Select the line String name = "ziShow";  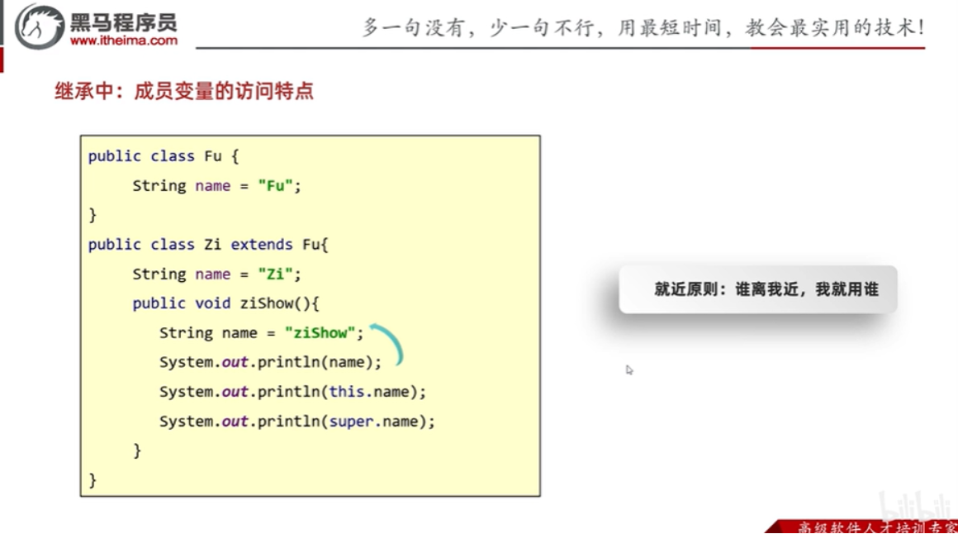click(262, 333)
